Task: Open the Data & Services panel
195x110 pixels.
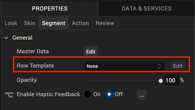Action: (147, 8)
